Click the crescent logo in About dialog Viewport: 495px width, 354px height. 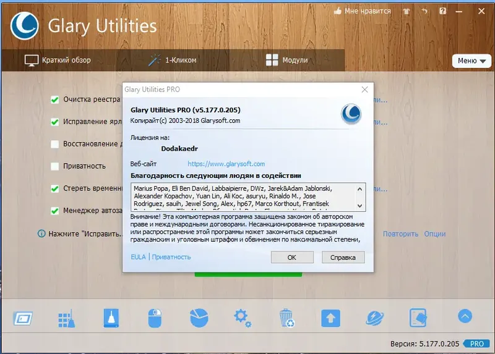click(x=351, y=114)
